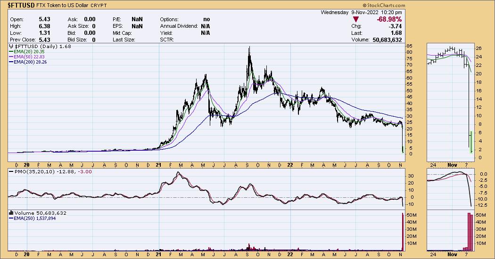Viewport: 495px width, 259px height.
Task: Select the Prev Close value 5.43
Action: (x=44, y=40)
